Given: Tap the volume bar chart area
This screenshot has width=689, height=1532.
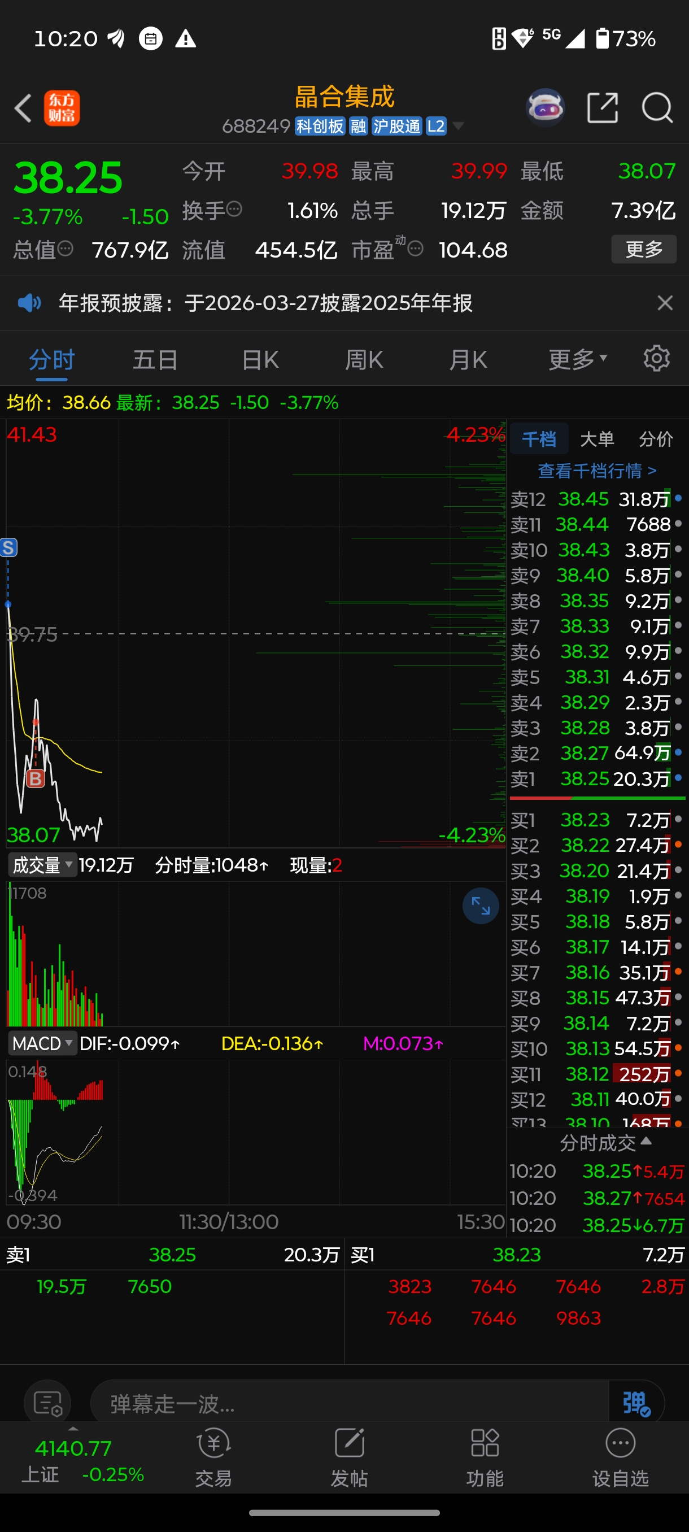Looking at the screenshot, I should (256, 954).
